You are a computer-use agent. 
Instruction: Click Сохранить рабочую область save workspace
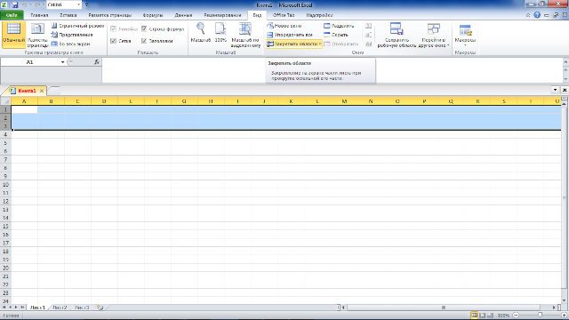(x=397, y=35)
